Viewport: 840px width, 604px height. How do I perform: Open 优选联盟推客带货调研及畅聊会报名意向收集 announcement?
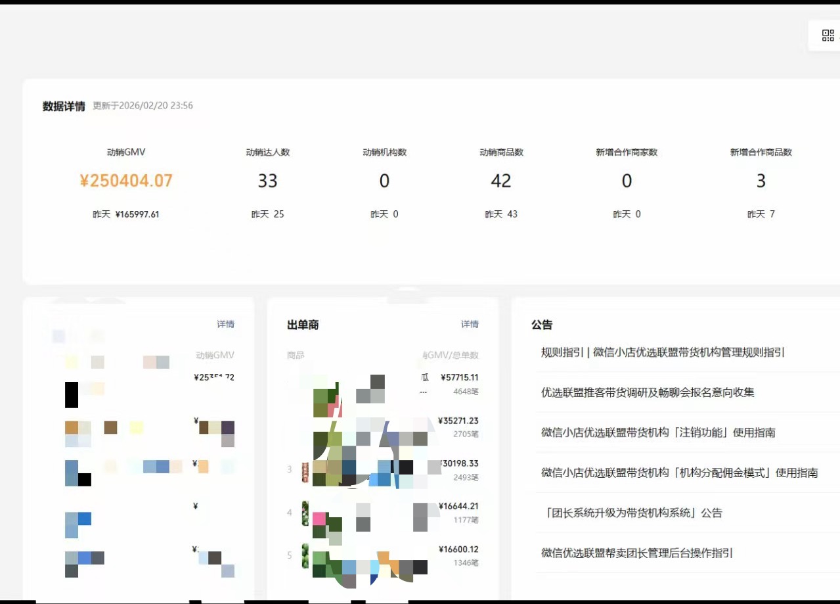pos(648,392)
